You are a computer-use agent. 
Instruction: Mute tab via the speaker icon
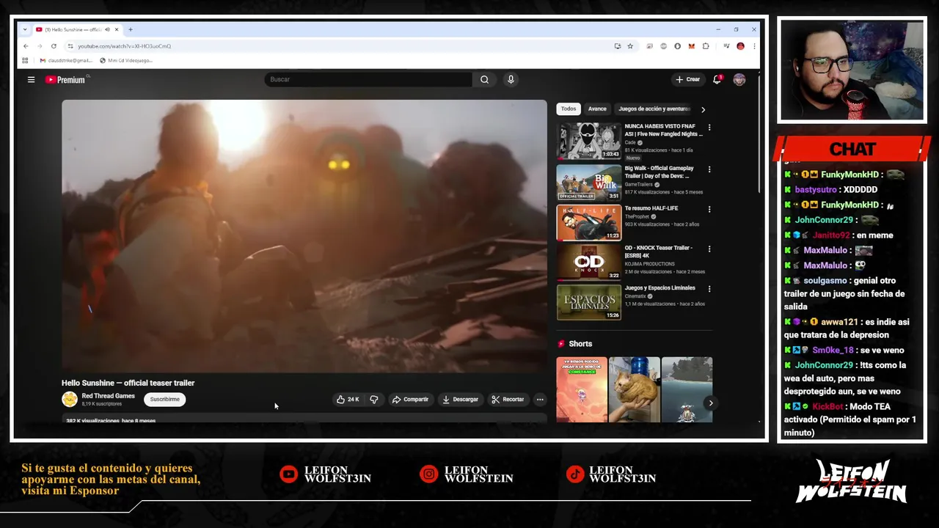[x=107, y=29]
